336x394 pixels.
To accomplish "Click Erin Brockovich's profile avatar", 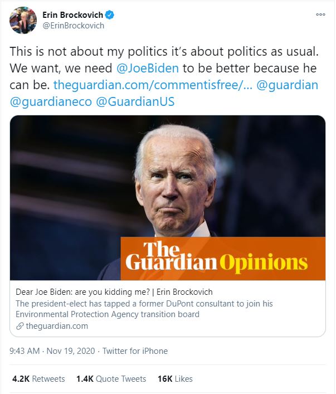I will click(23, 21).
